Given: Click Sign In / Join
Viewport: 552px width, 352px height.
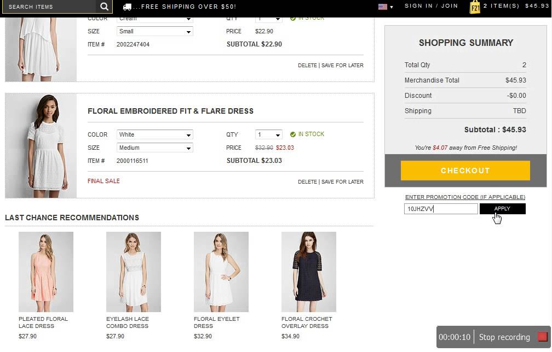Looking at the screenshot, I should (431, 6).
